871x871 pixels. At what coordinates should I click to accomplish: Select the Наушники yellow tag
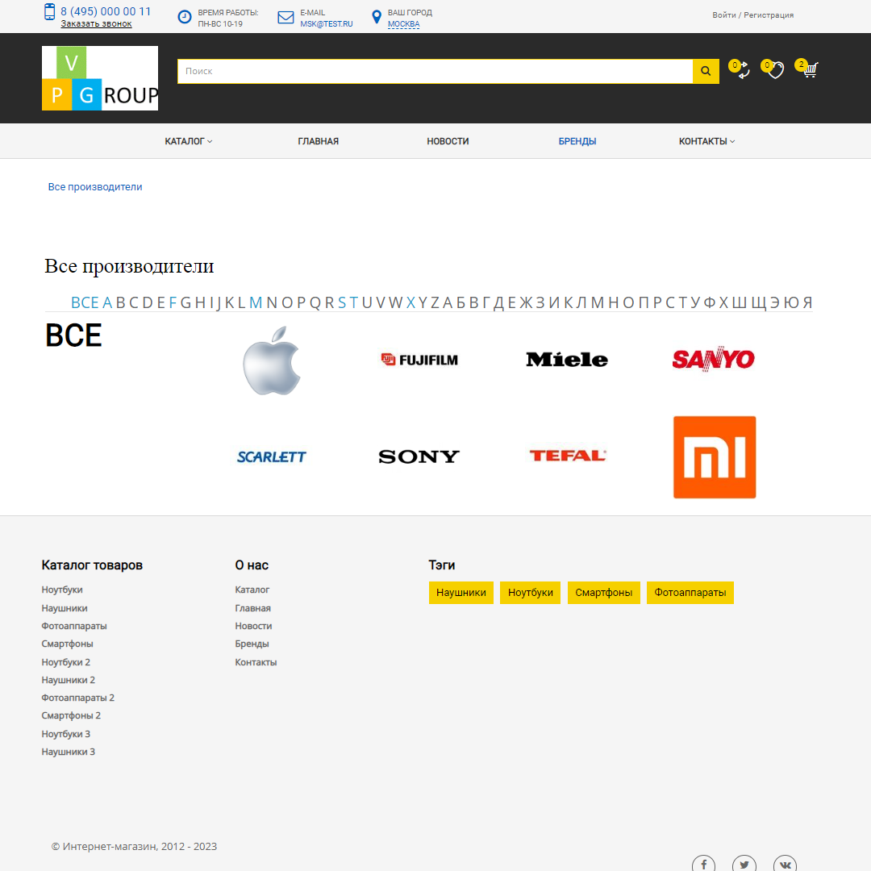[x=461, y=593]
